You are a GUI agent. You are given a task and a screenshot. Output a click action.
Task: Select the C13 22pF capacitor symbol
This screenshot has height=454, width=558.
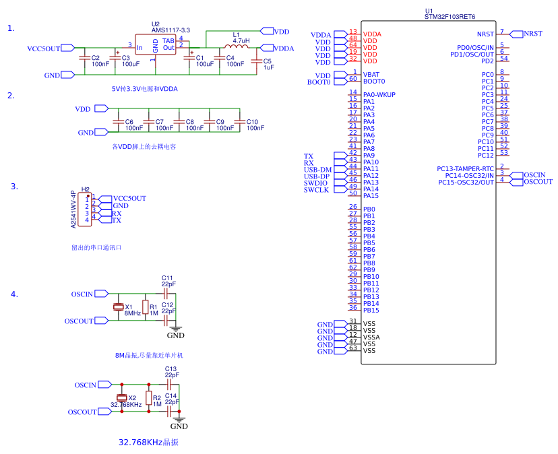(169, 385)
